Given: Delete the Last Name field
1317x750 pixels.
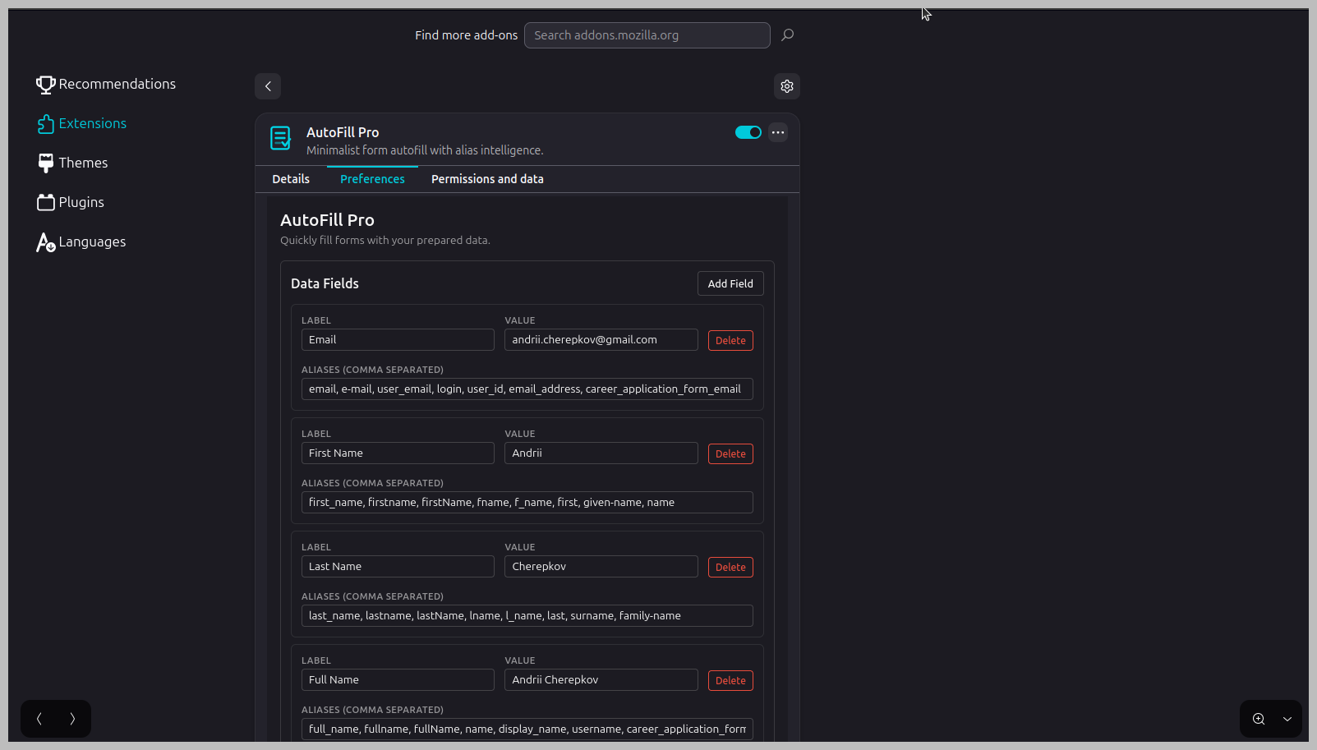Looking at the screenshot, I should point(730,567).
